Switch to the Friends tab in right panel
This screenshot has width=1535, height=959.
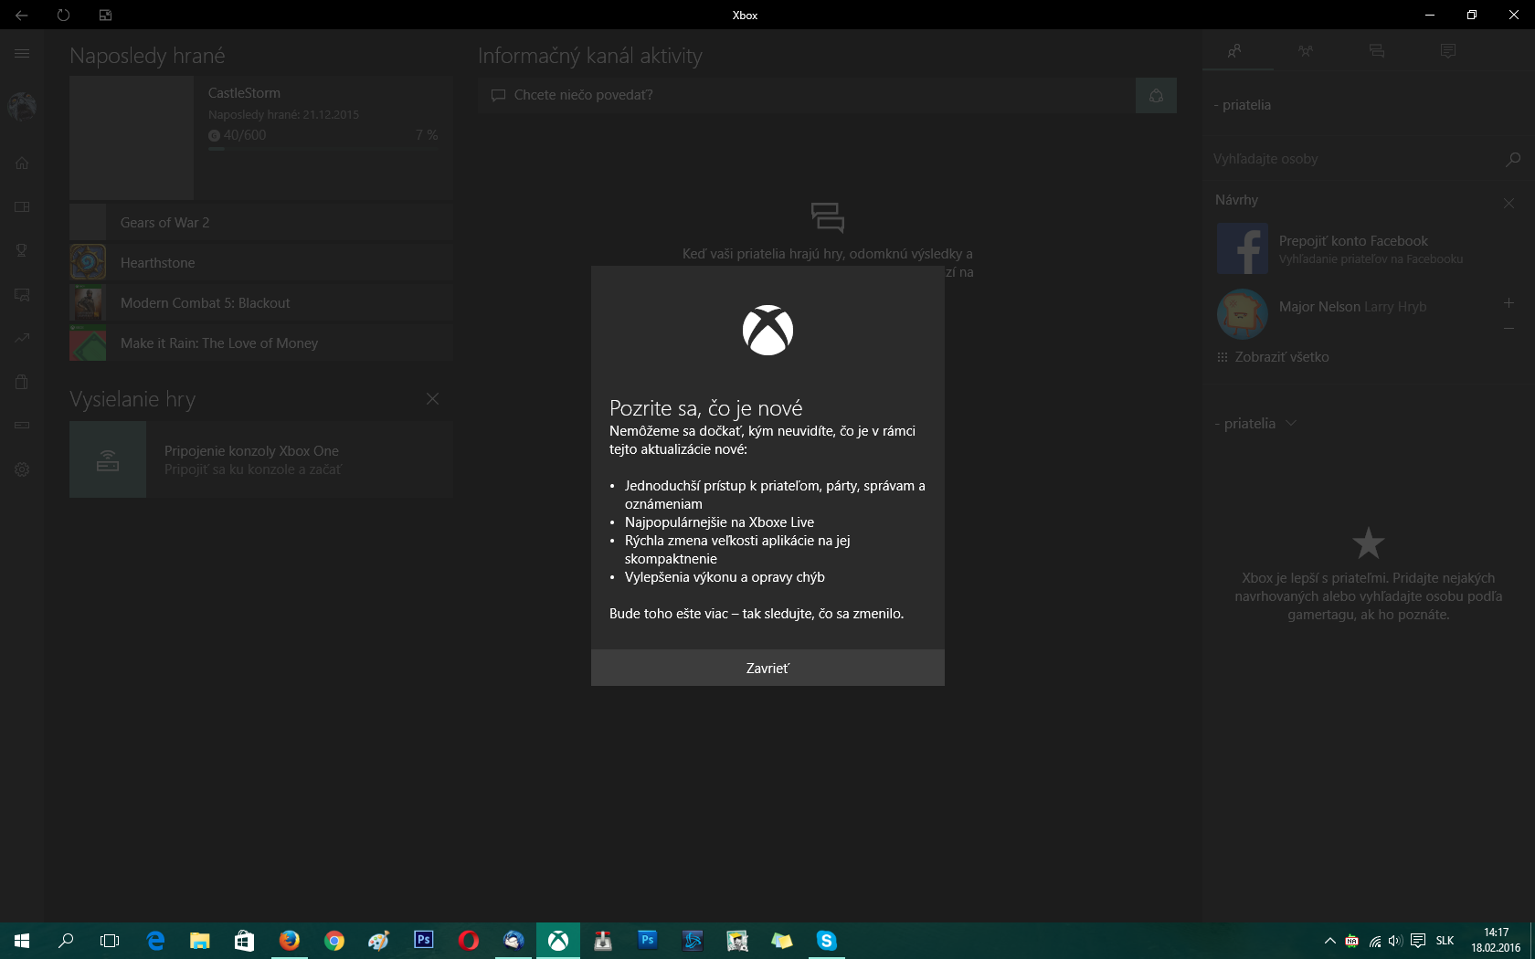1235,51
